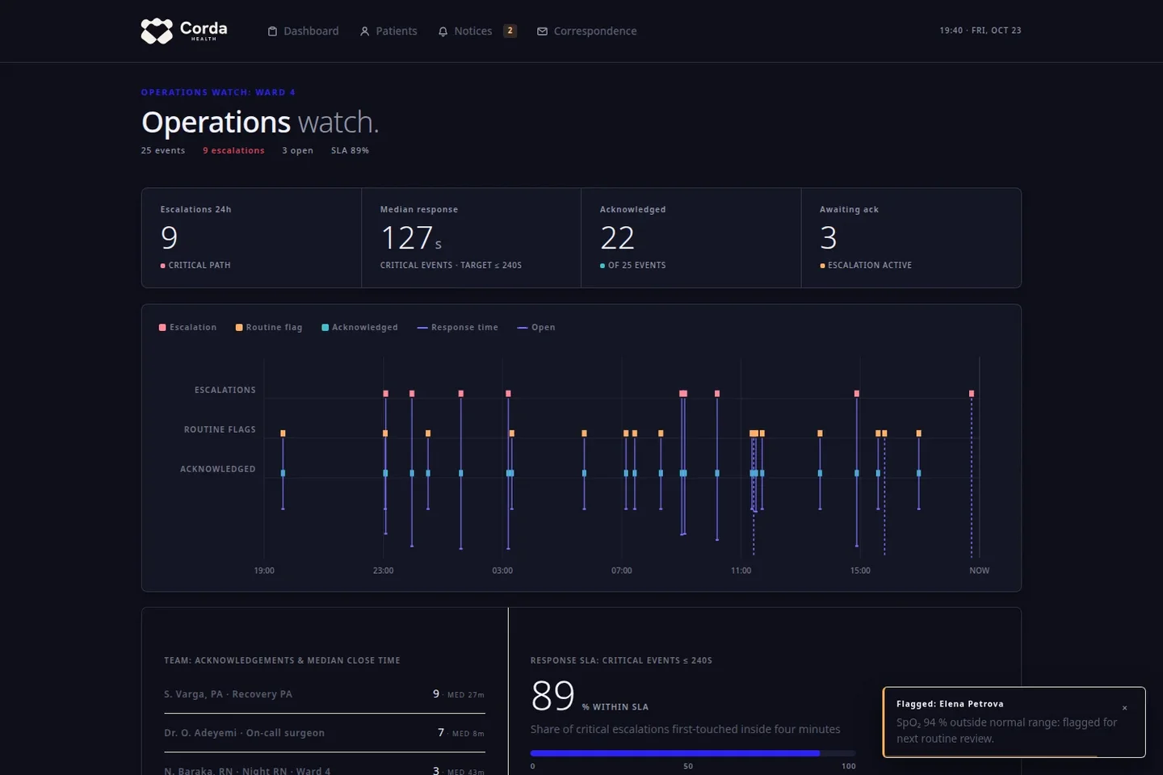
Task: Go to the Patients section
Action: click(388, 31)
